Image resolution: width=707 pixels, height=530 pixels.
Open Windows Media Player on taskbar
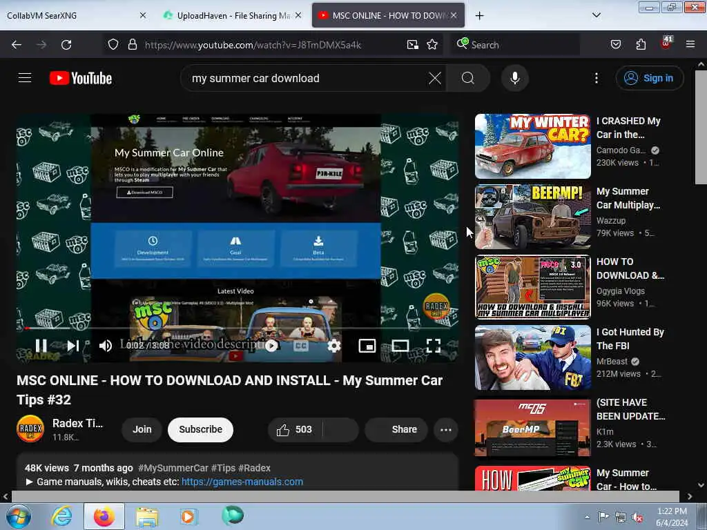(188, 516)
